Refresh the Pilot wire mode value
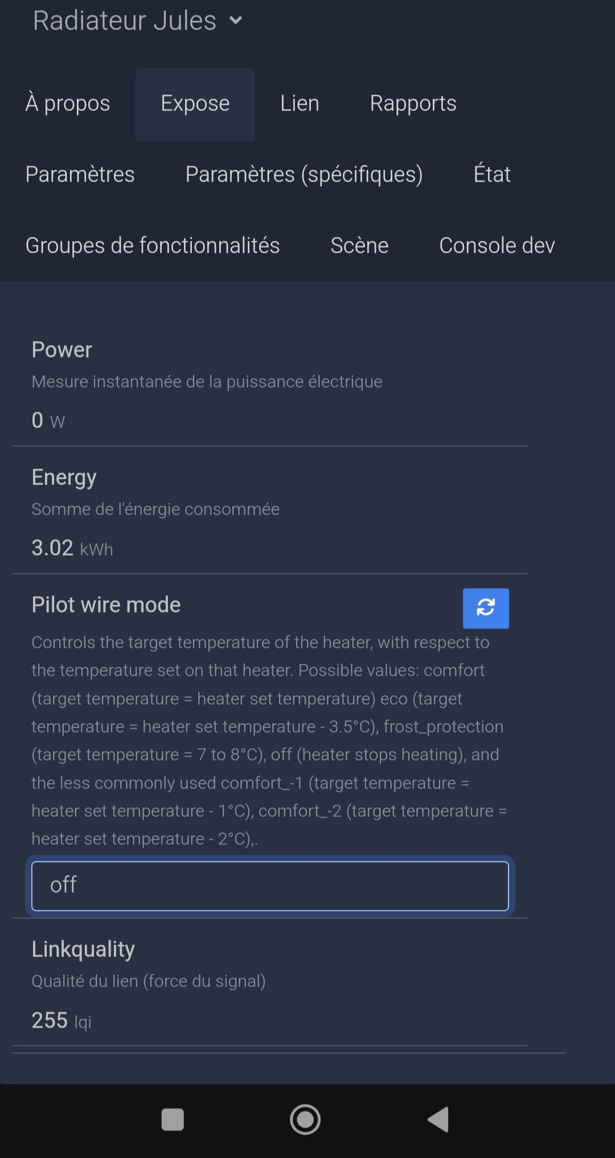This screenshot has height=1158, width=615. [x=486, y=608]
